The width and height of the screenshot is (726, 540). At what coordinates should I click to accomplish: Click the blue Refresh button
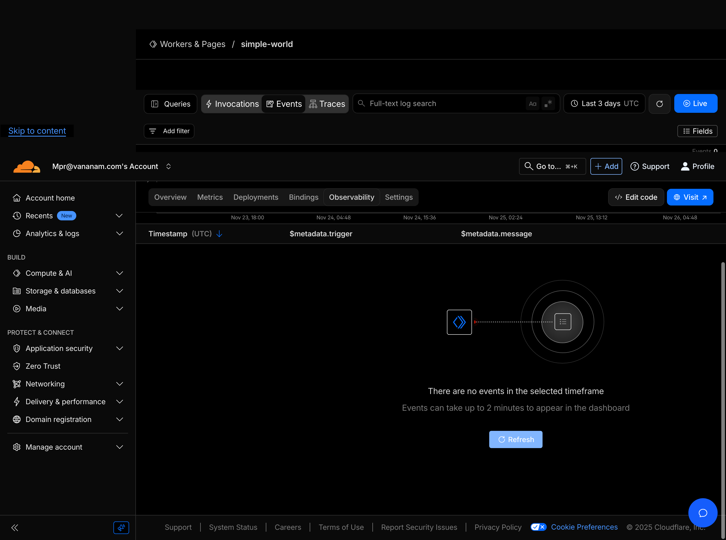[516, 439]
